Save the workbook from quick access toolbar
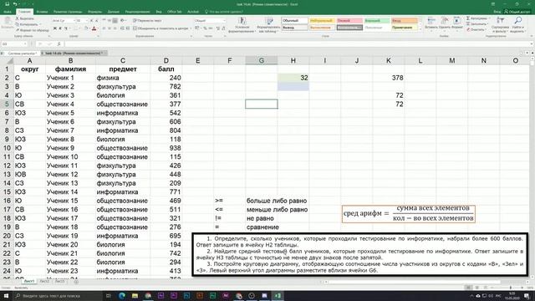The height and width of the screenshot is (301, 535). (x=7, y=4)
